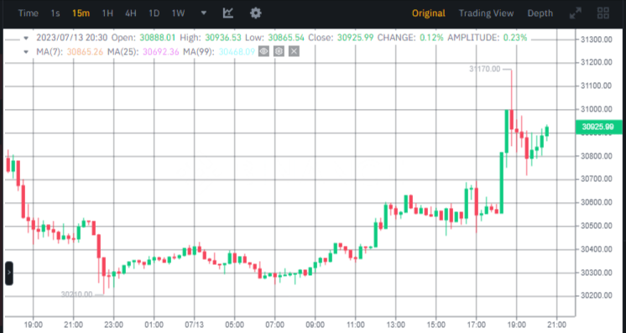Click the current price label 30925.99
Screen dimensions: 626x333
(x=597, y=127)
